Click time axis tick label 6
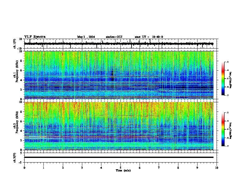The image size is (244, 188). [x=140, y=168]
